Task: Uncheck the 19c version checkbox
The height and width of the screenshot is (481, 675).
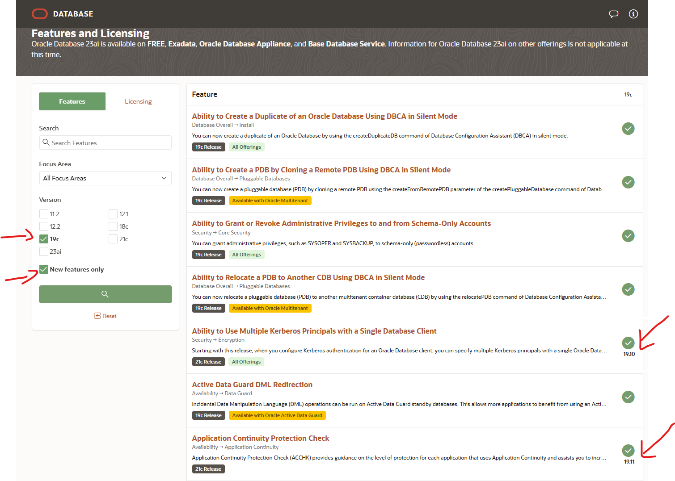Action: click(x=44, y=239)
